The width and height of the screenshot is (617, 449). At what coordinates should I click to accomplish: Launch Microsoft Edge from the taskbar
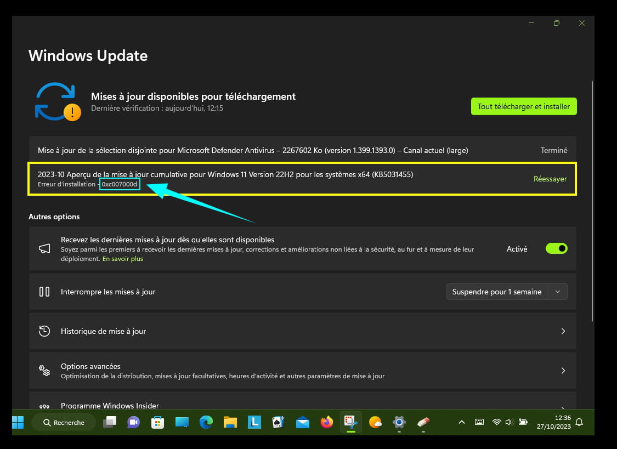(206, 422)
